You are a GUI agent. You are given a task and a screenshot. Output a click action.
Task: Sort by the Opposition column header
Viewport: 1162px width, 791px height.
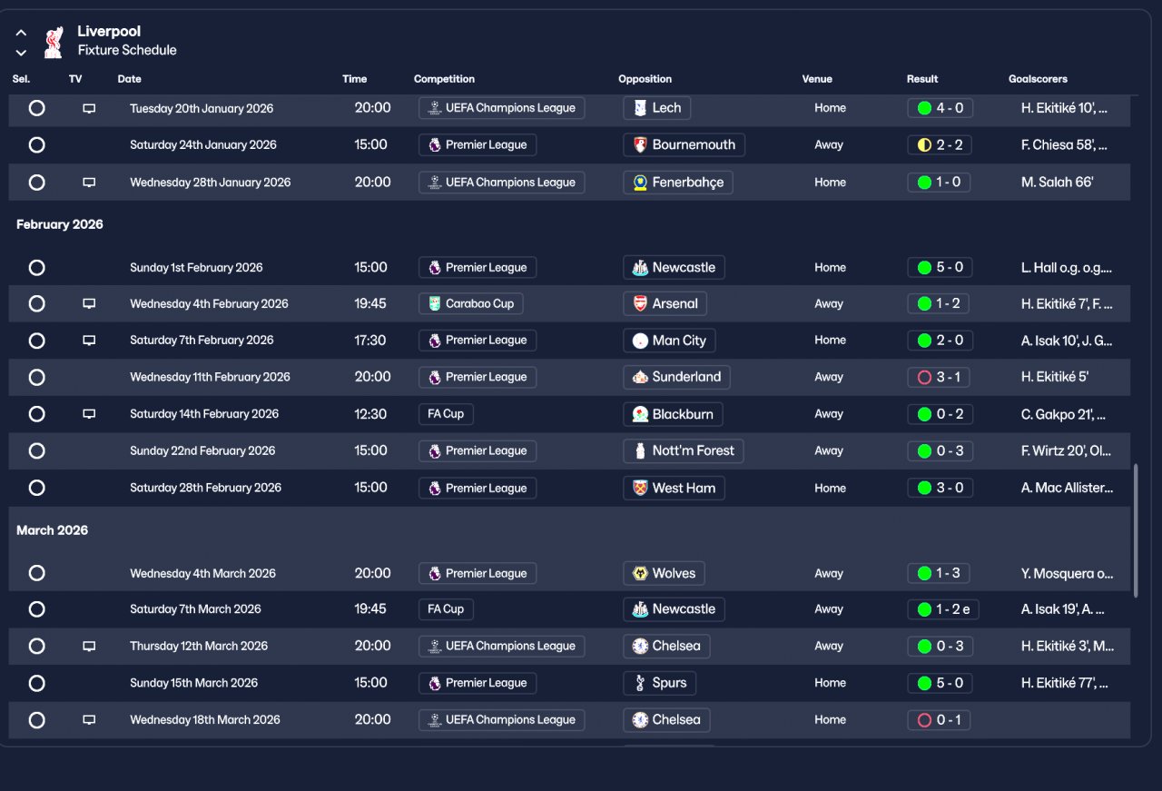tap(645, 79)
